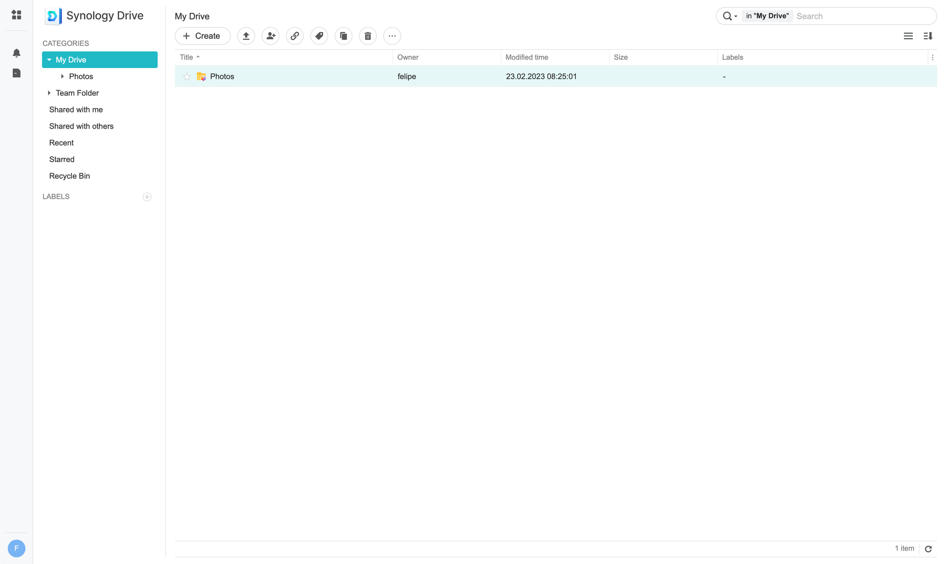This screenshot has width=946, height=564.
Task: Click the share with users icon
Action: tap(271, 36)
